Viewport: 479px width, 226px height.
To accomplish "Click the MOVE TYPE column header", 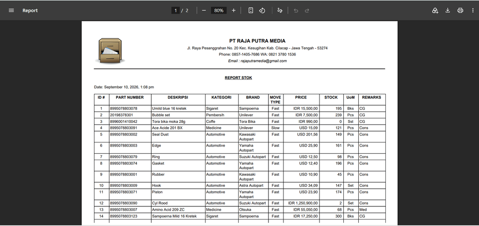I will 275,100.
